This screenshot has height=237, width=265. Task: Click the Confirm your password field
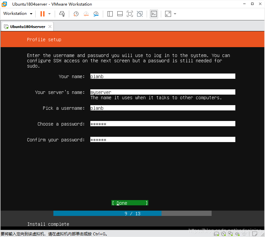(x=163, y=140)
